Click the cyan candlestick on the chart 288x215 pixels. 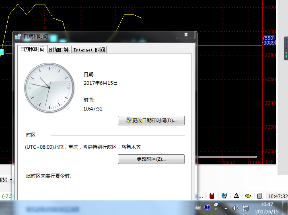coord(2,52)
